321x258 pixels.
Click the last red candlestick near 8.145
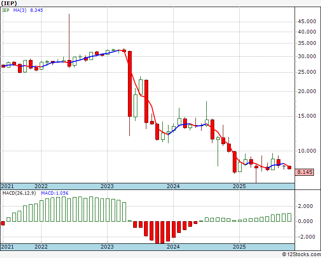[x=289, y=167]
